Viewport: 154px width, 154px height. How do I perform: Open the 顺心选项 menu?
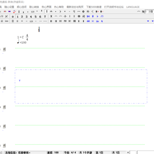tap(22, 7)
